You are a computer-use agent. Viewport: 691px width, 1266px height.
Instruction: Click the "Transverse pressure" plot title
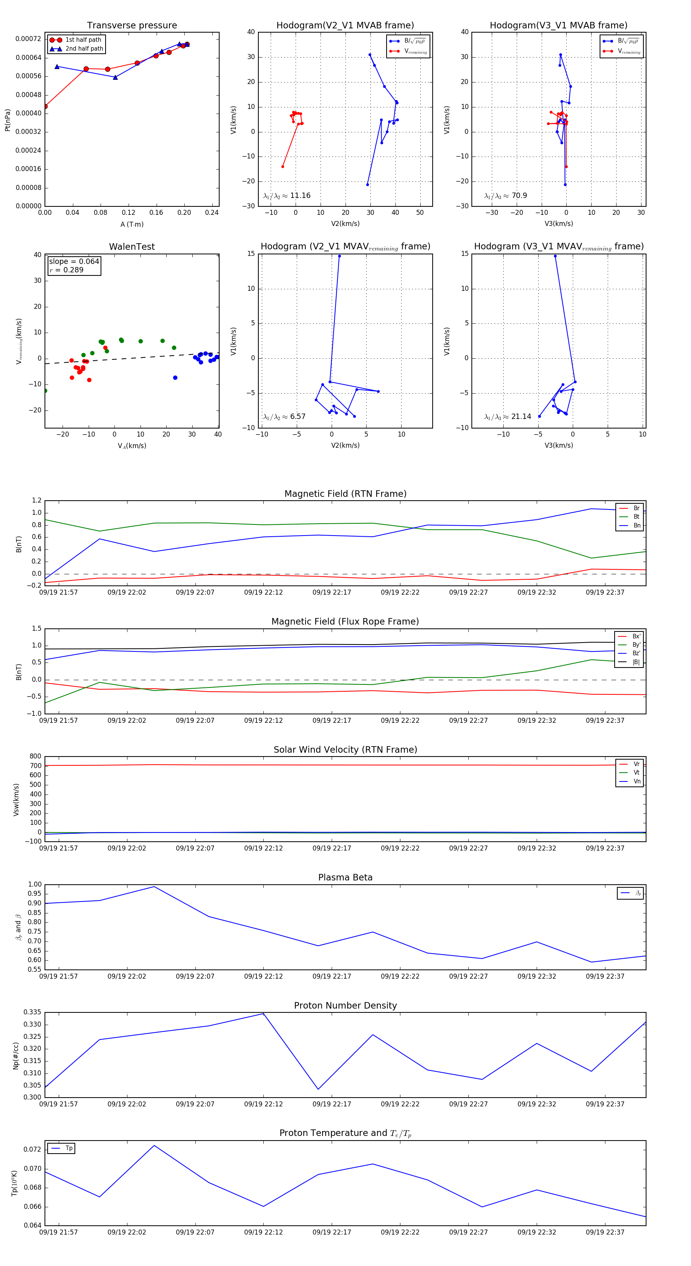tap(132, 26)
